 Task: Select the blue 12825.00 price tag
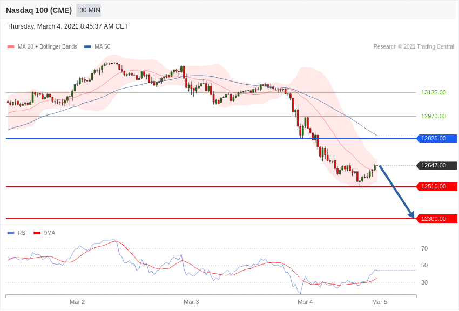[x=437, y=138]
